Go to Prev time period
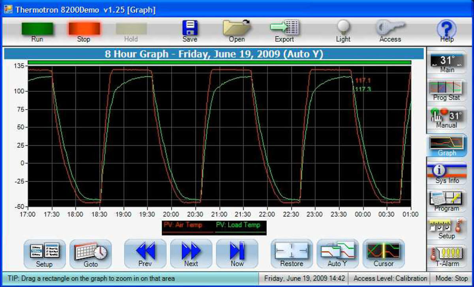 (145, 254)
